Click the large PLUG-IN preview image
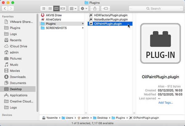 [x=160, y=43]
